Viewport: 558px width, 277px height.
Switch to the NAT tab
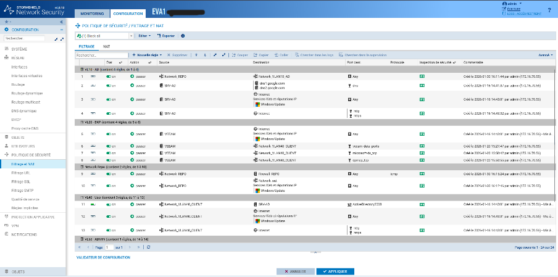[x=106, y=47]
